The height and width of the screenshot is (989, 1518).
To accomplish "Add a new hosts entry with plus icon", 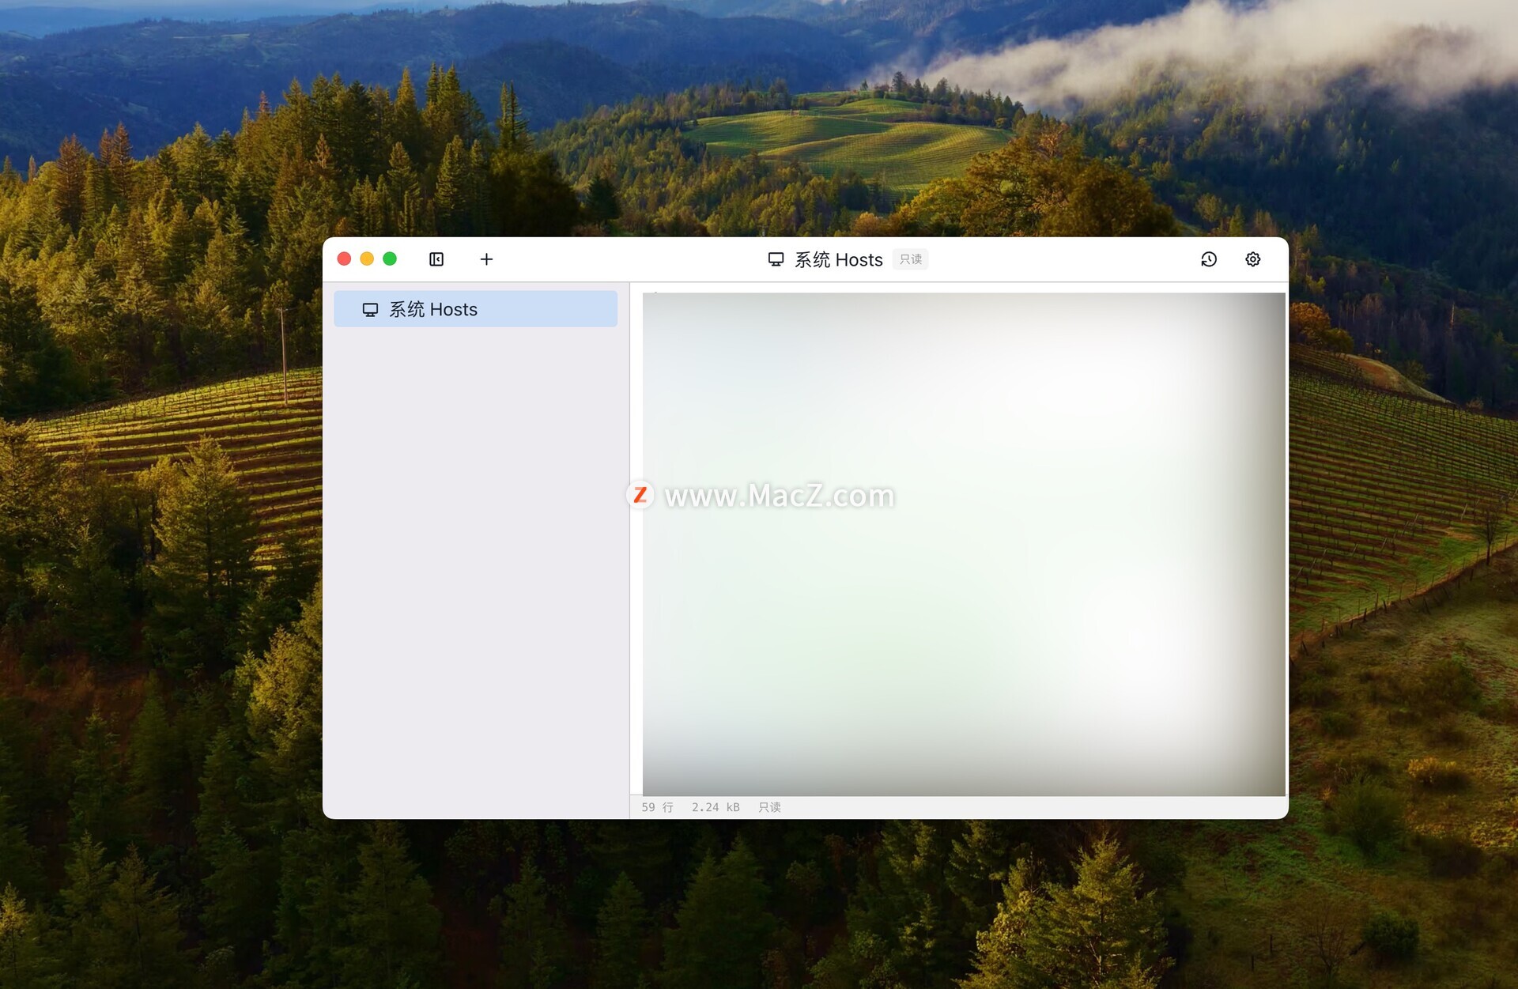I will tap(486, 259).
